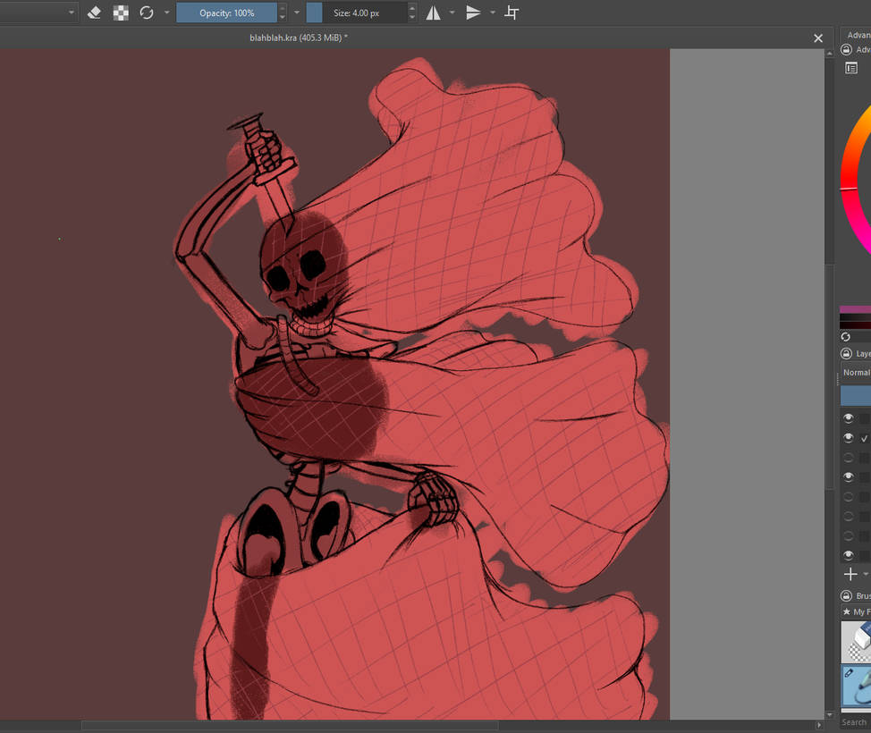This screenshot has height=733, width=871.
Task: Open My Favorites brush tag dropdown
Action: click(856, 611)
